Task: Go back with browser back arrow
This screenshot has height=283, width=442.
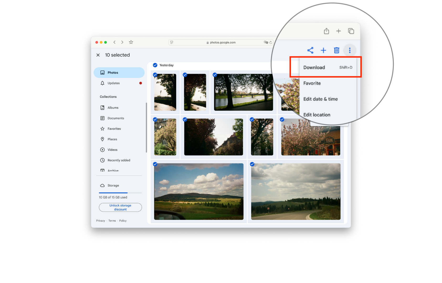Action: point(114,42)
